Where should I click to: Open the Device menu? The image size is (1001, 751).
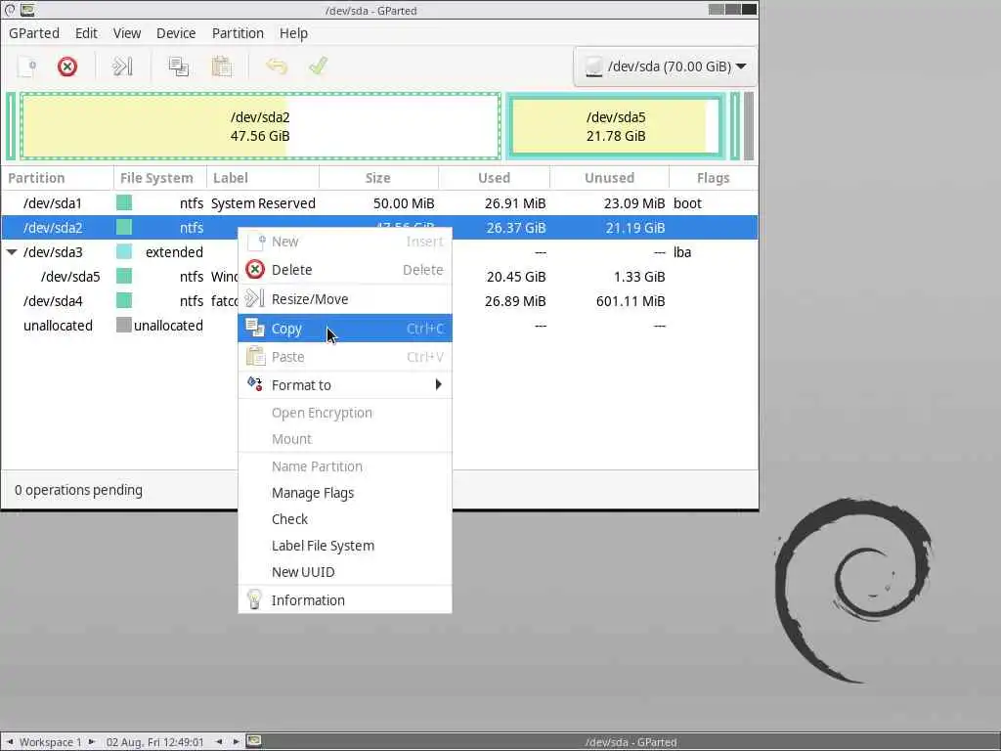coord(176,33)
